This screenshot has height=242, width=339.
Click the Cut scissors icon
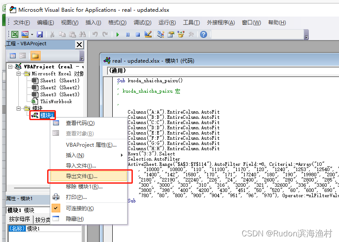[52, 34]
